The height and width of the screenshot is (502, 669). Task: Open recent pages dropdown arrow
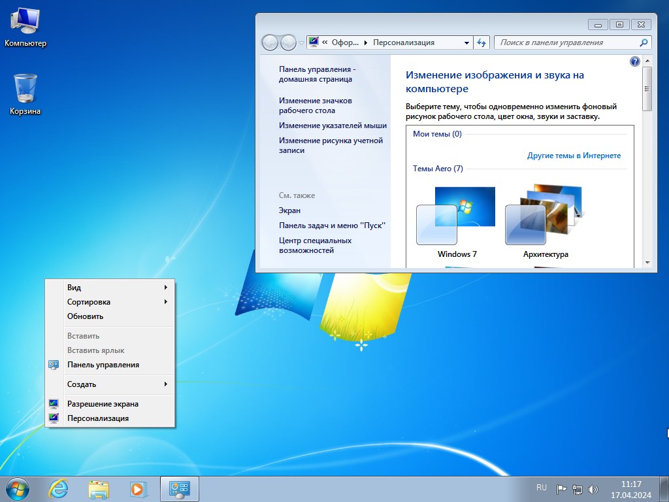(x=301, y=42)
